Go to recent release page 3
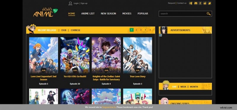This screenshot has width=237, height=110. coord(141,30)
